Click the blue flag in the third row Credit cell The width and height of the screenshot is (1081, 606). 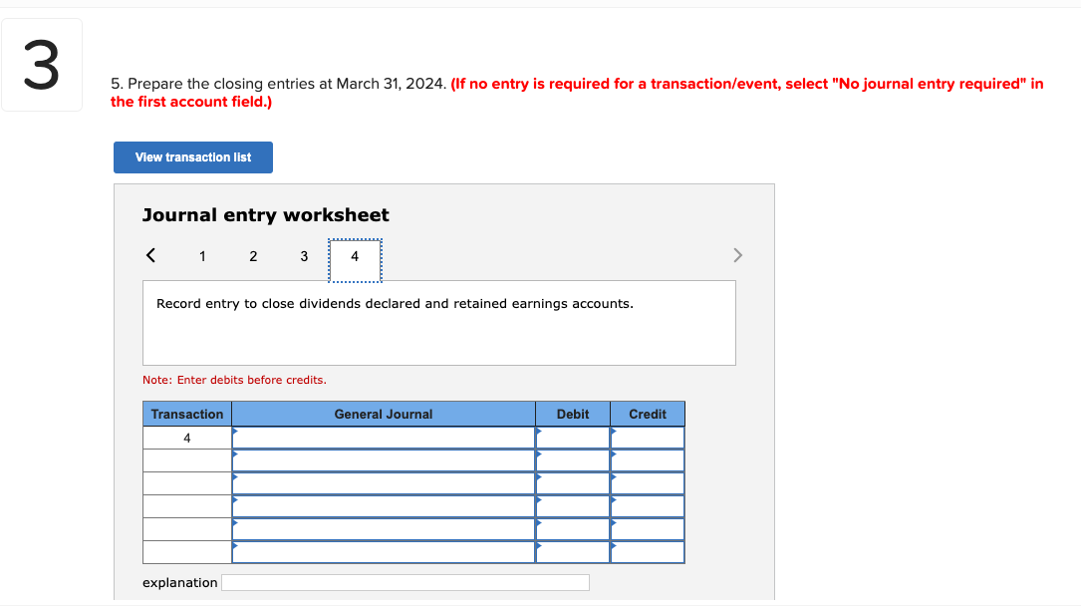[615, 477]
